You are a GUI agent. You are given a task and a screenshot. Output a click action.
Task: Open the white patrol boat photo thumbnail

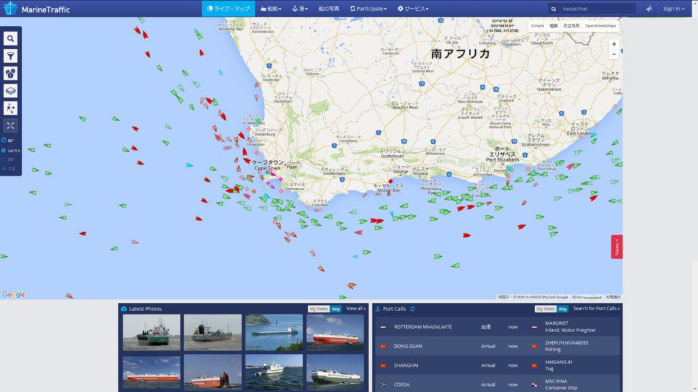tap(274, 372)
